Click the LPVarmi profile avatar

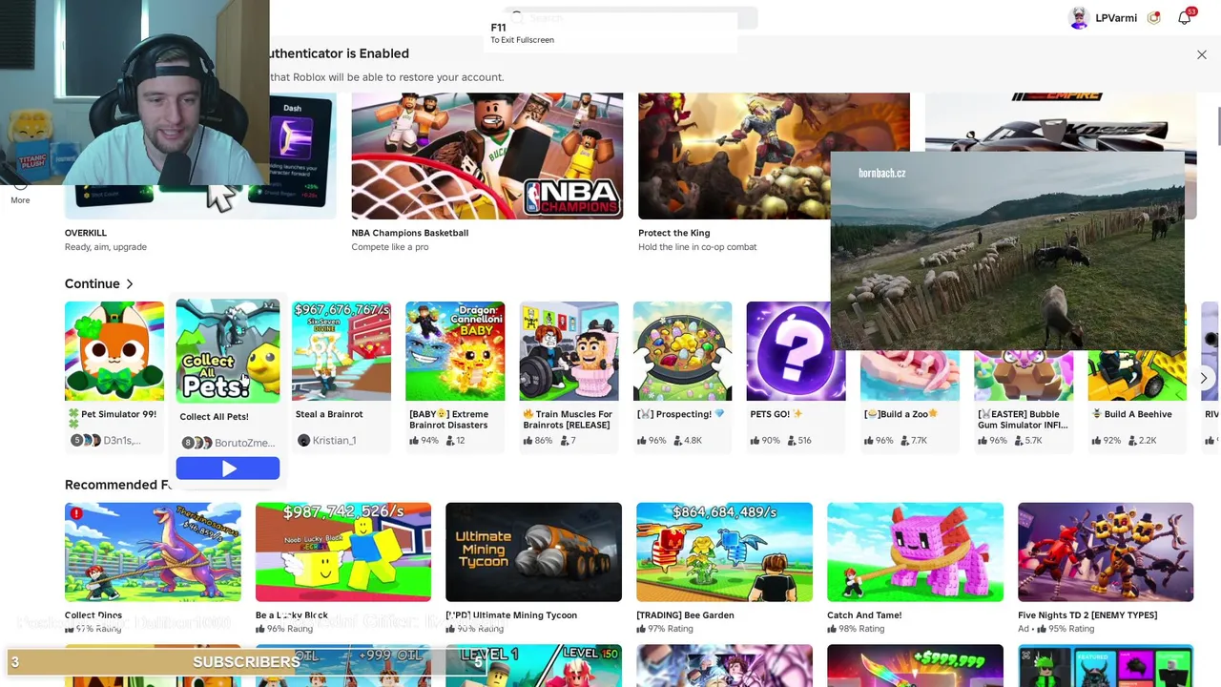pos(1079,18)
